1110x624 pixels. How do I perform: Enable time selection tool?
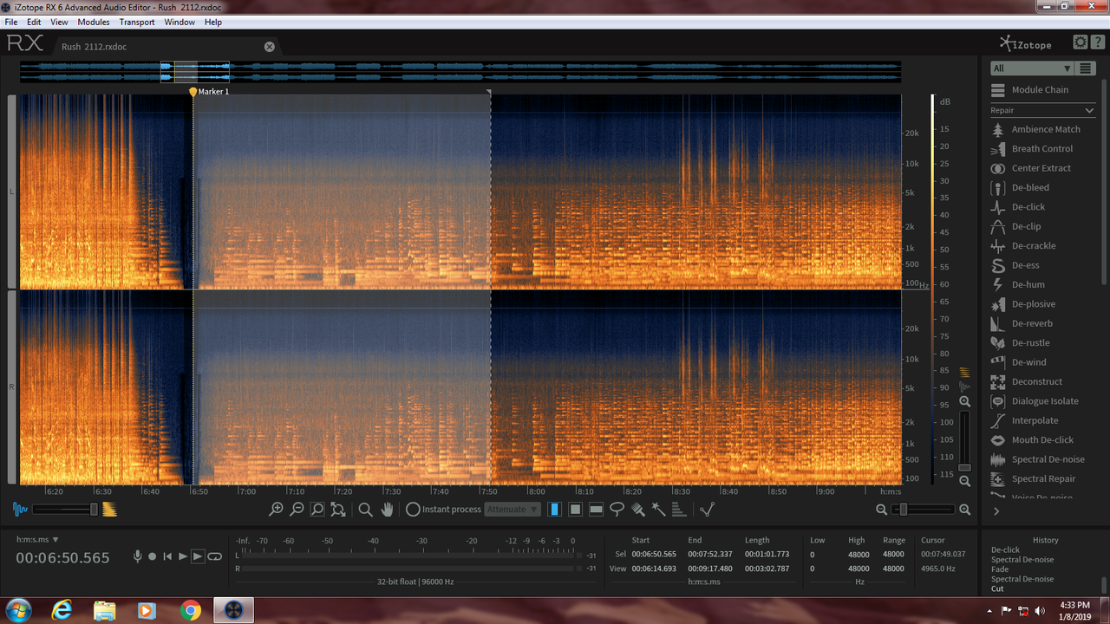554,510
